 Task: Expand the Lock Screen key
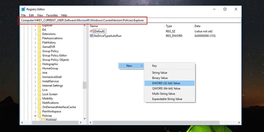tap(35, 94)
